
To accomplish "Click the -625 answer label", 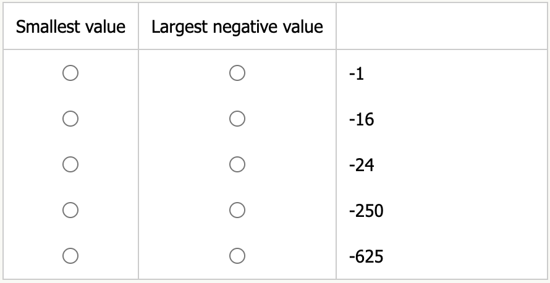I will pos(365,256).
